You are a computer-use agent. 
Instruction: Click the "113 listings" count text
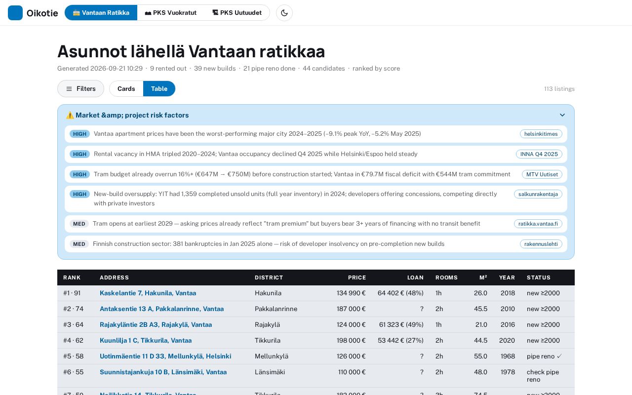point(559,89)
